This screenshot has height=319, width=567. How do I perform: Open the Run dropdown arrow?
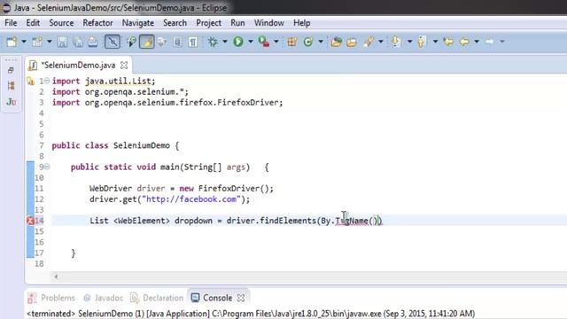[250, 42]
